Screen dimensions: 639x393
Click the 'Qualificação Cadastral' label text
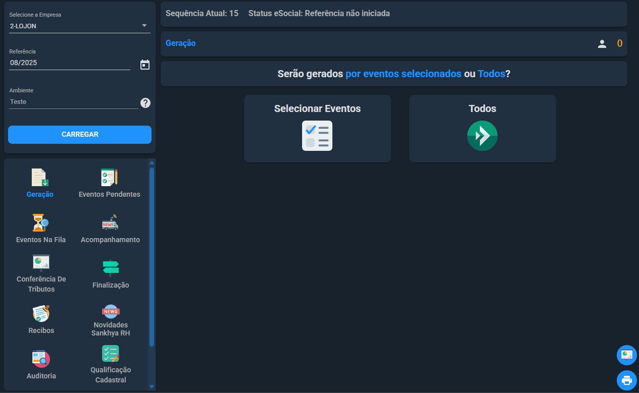pos(111,375)
